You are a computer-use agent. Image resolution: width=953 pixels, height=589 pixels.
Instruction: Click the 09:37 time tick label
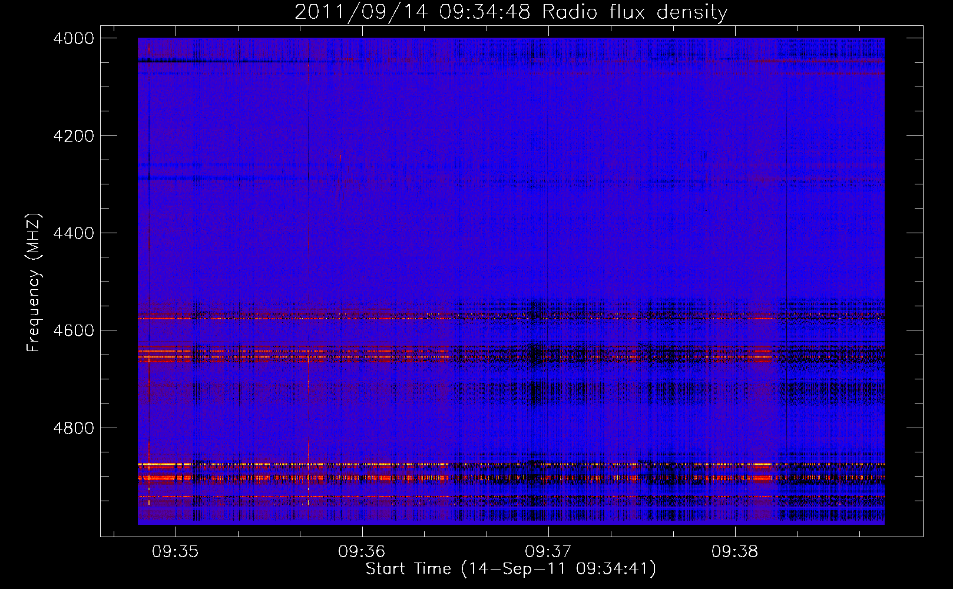pos(548,551)
